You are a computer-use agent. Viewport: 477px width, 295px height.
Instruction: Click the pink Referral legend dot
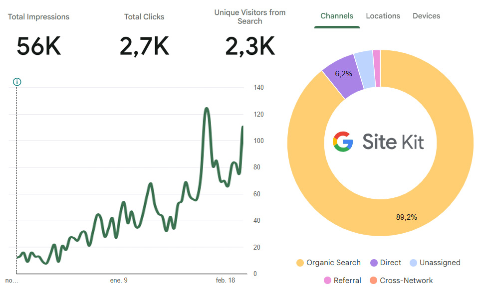(x=327, y=281)
